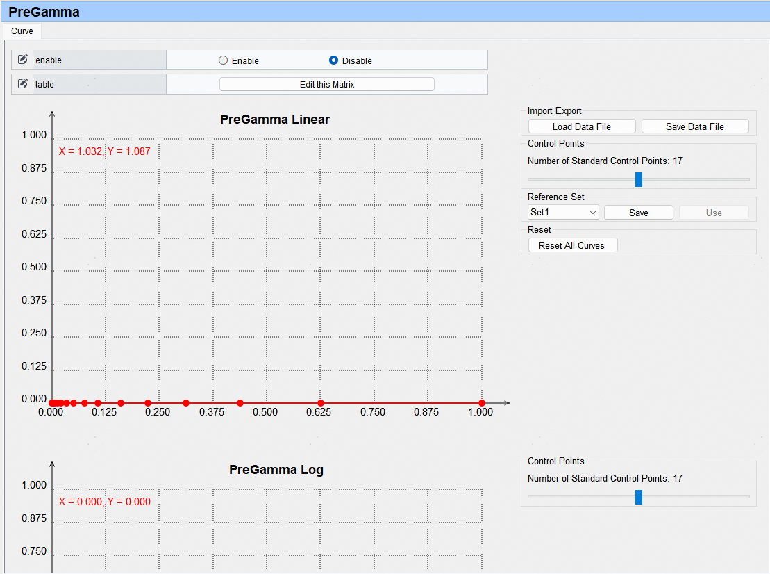Image resolution: width=770 pixels, height=574 pixels.
Task: Click the control point near X 0.440
Action: 240,403
